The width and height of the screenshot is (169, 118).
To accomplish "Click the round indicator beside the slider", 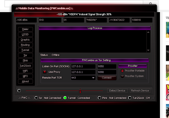I will click(19, 91).
